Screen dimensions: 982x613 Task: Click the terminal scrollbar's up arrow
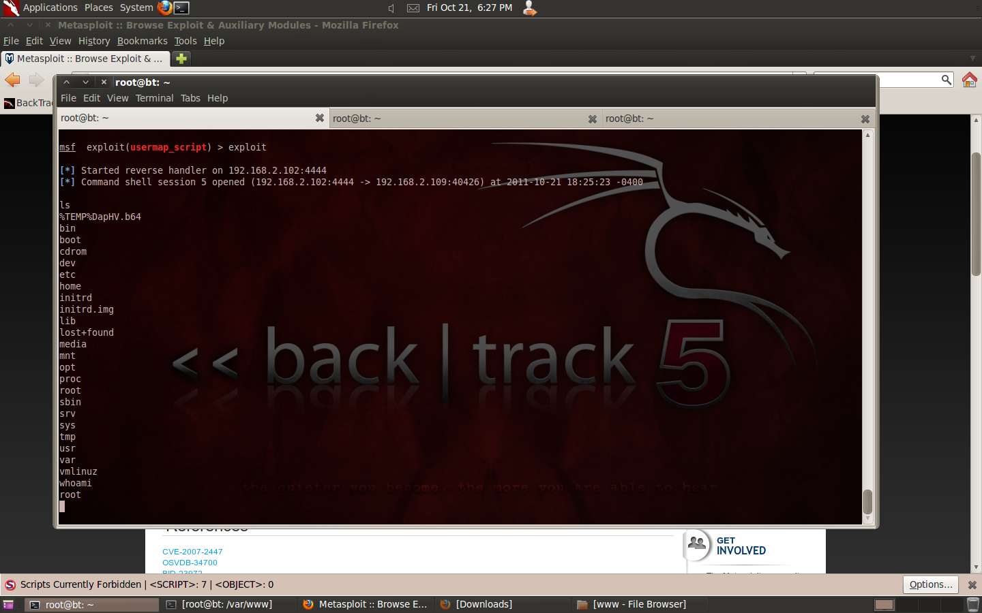[867, 135]
